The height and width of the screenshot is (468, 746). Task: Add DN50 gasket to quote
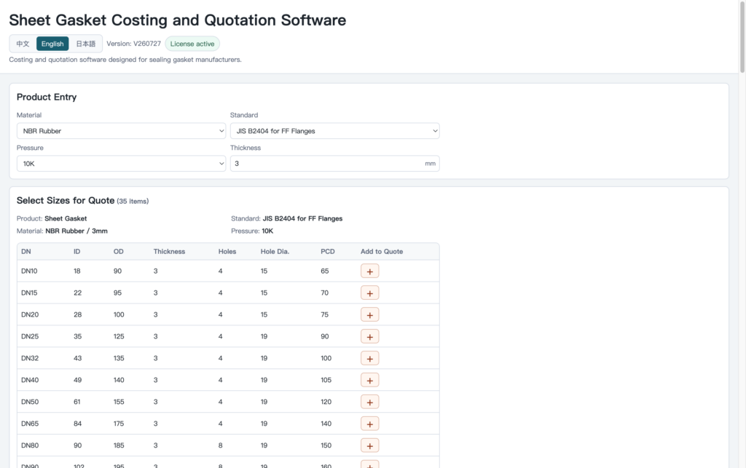tap(369, 402)
